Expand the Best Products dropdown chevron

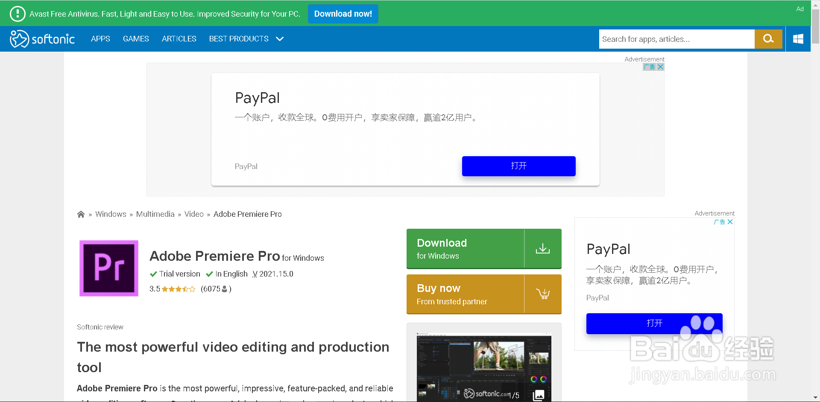[x=280, y=39]
